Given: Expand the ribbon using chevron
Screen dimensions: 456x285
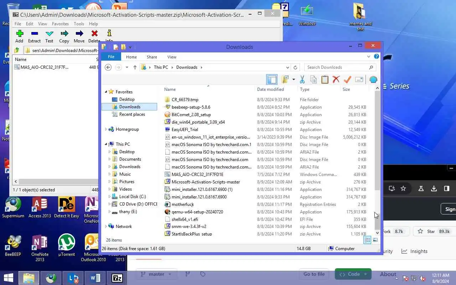Looking at the screenshot, I should pyautogui.click(x=369, y=57).
